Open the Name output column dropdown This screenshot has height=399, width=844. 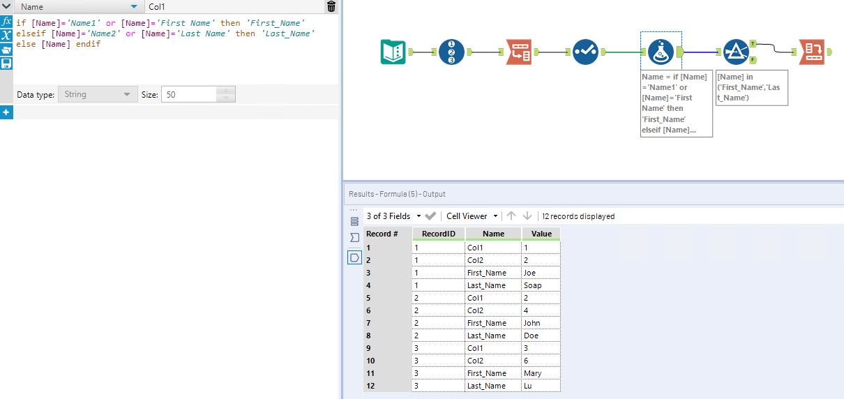click(134, 7)
